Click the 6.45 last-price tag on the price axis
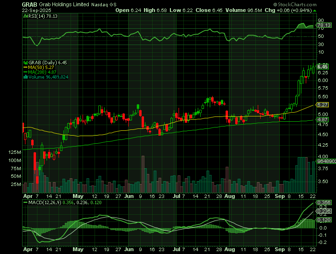336x254 pixels. pos(323,67)
